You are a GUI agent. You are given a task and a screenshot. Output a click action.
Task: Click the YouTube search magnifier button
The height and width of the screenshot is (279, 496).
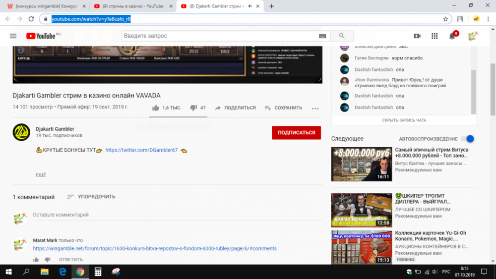(342, 36)
